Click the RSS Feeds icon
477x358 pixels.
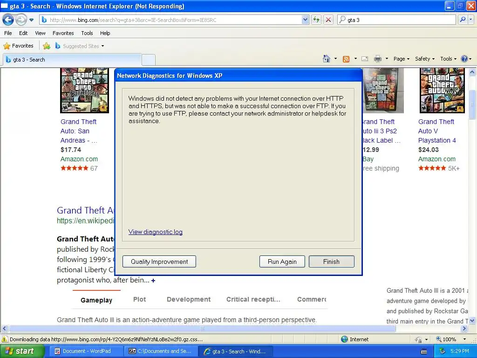click(x=346, y=59)
